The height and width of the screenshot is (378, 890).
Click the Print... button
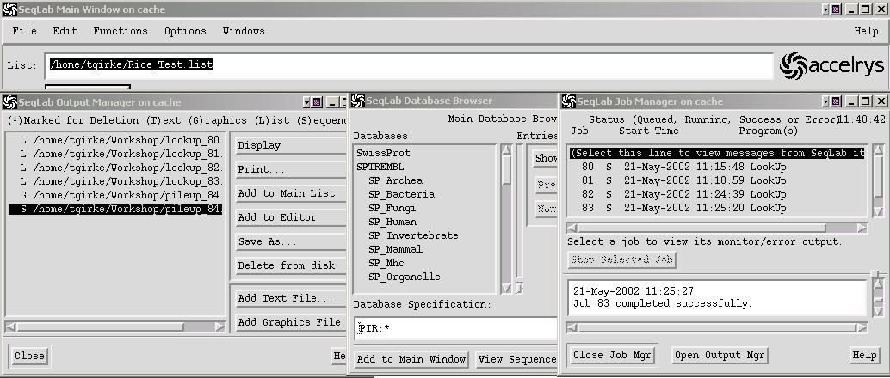290,169
